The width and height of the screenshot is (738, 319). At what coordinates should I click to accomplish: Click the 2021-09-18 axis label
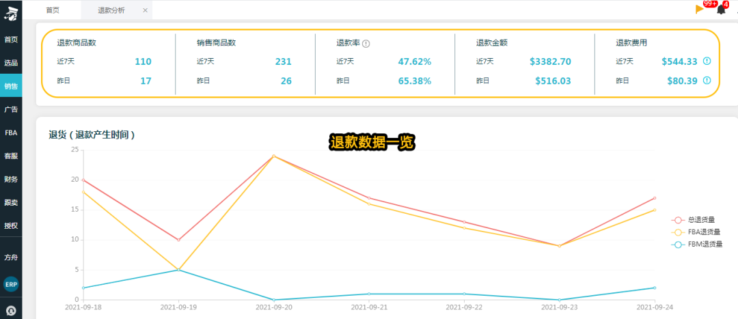click(83, 307)
